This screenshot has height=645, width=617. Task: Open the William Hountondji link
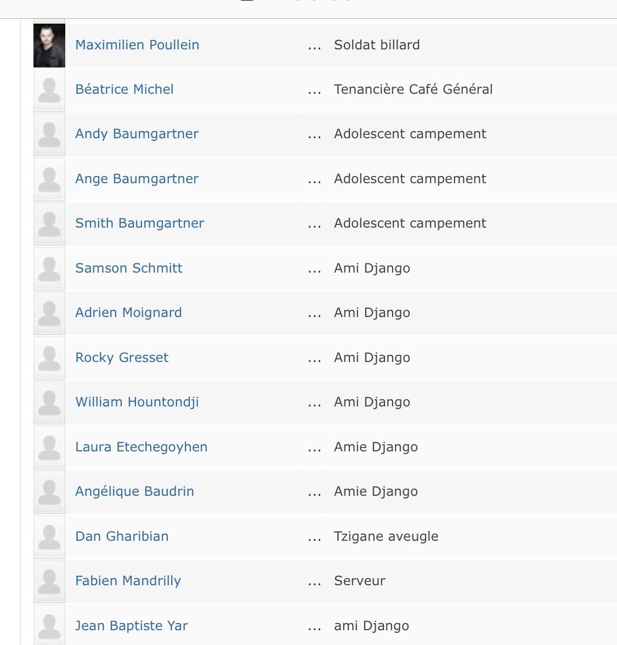pos(137,402)
